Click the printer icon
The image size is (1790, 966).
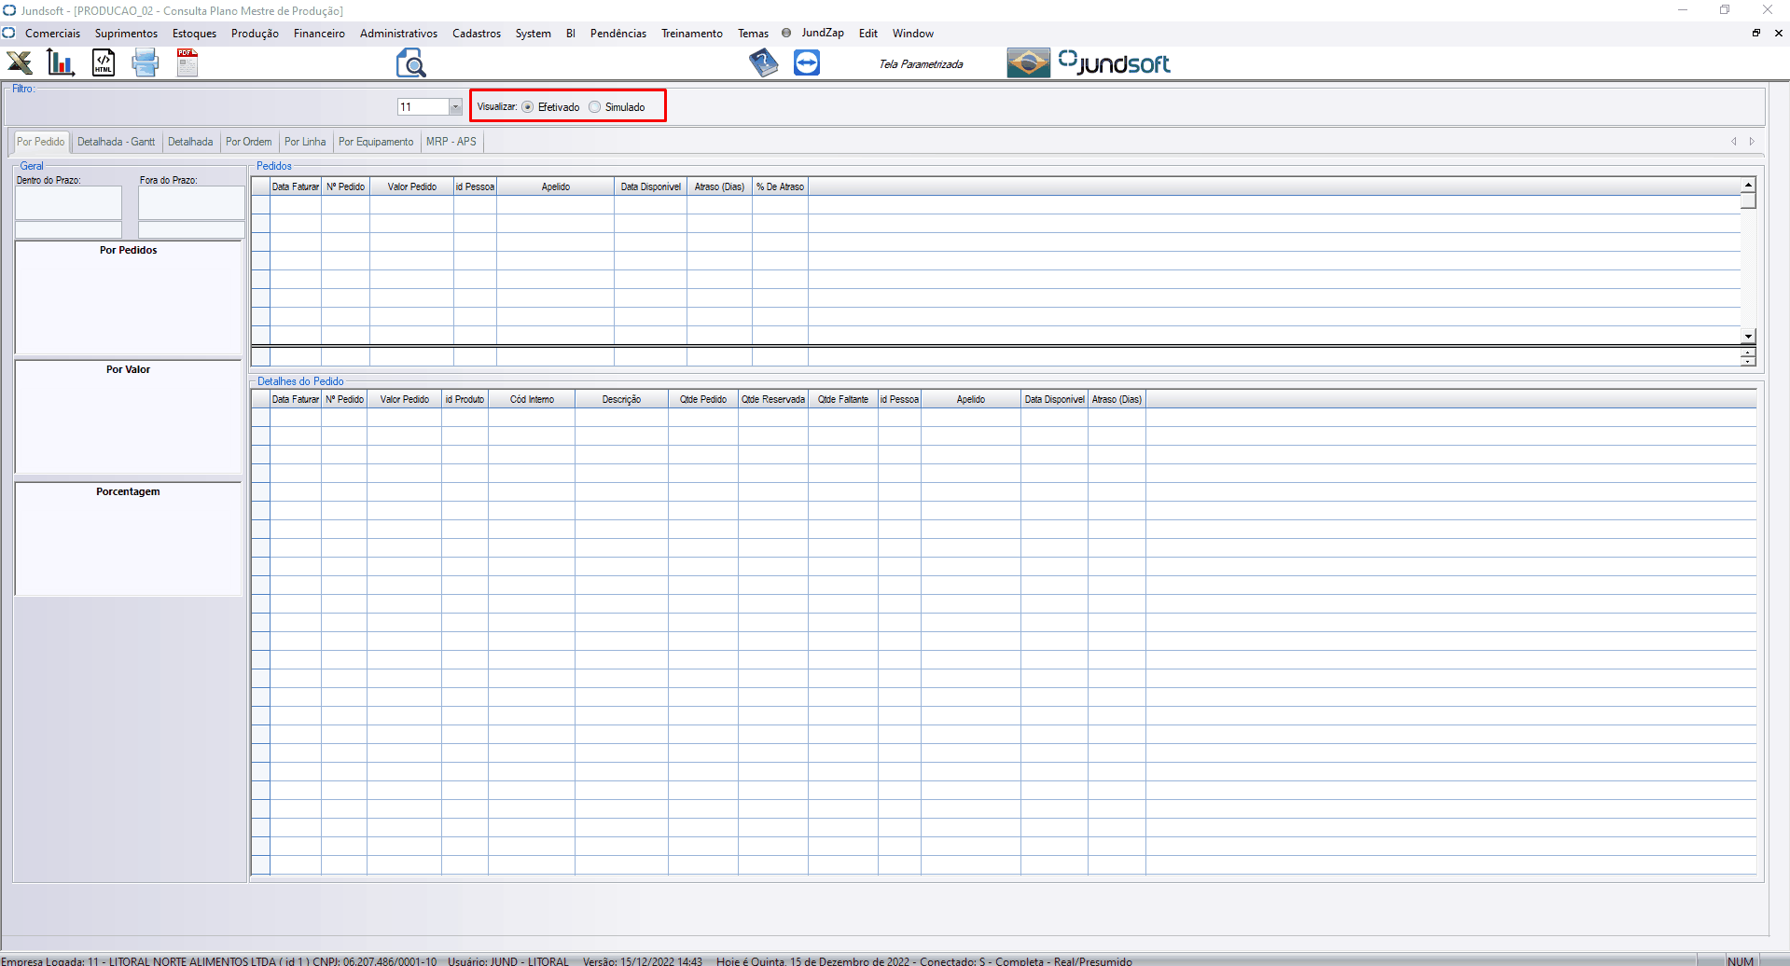[x=146, y=63]
